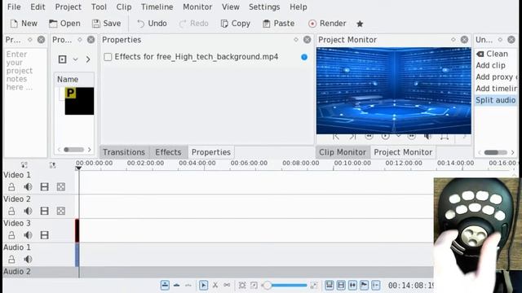This screenshot has height=293, width=522.
Task: Toggle the Effects for free_High_tech_background.mp4 checkbox
Action: [x=108, y=57]
